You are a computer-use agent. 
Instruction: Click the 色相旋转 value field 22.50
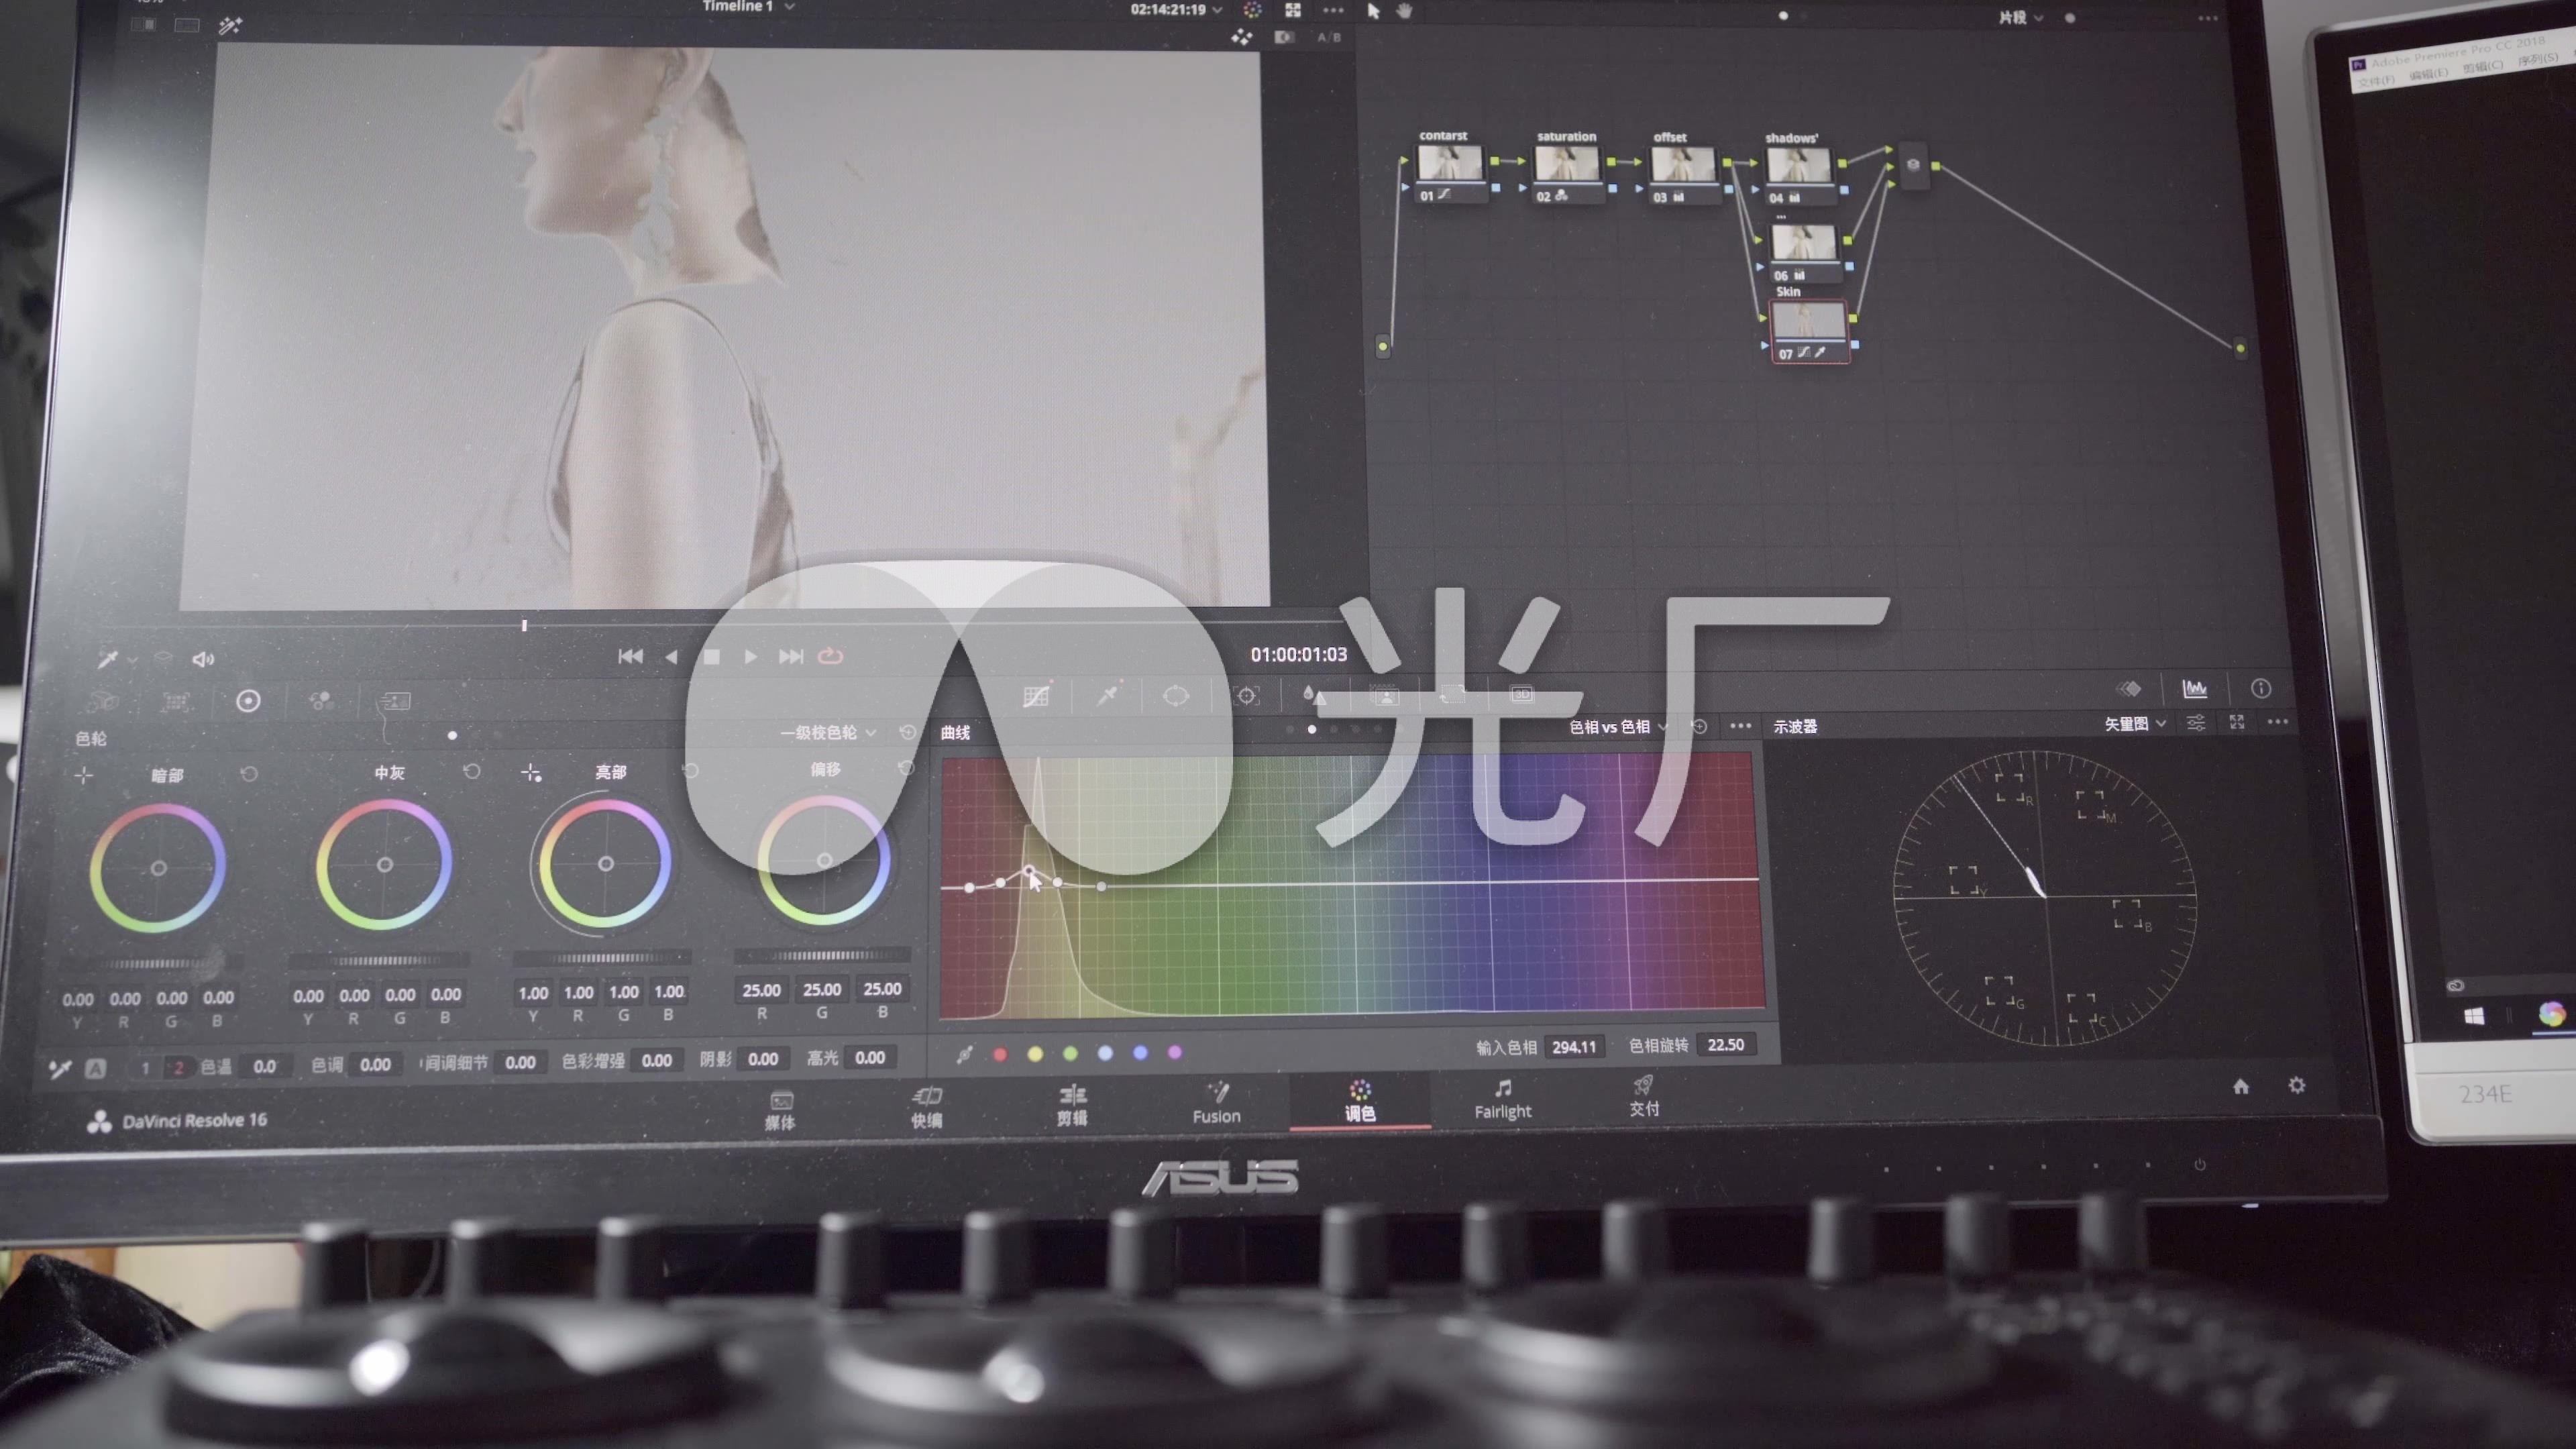click(x=1726, y=1045)
